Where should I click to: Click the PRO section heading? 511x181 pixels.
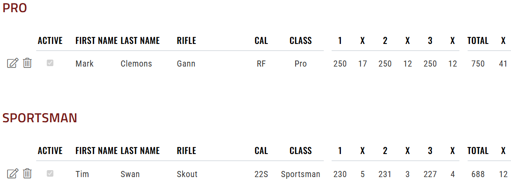coord(14,8)
